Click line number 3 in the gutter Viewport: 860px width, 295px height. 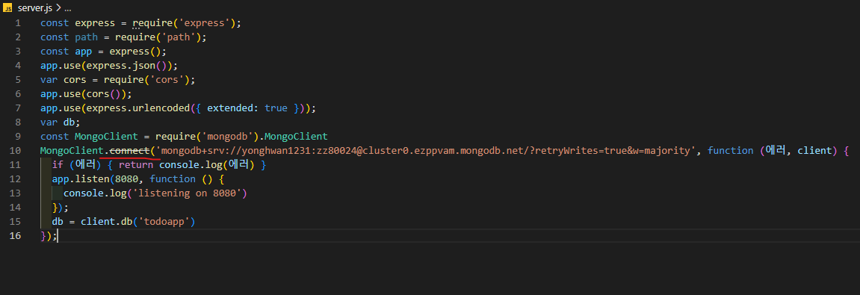(x=18, y=52)
